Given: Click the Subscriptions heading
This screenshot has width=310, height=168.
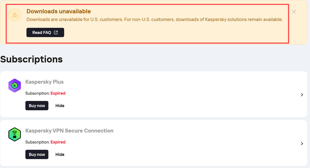Looking at the screenshot, I should [32, 59].
